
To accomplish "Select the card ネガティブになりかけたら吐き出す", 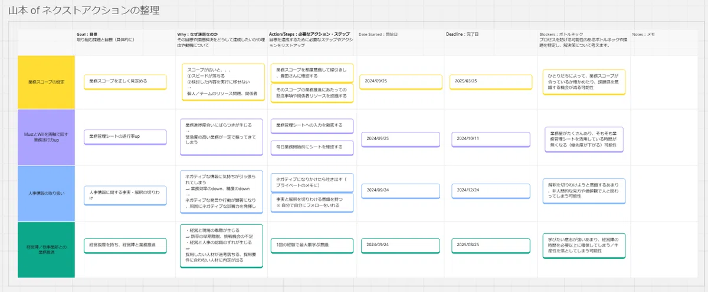I will pos(312,182).
